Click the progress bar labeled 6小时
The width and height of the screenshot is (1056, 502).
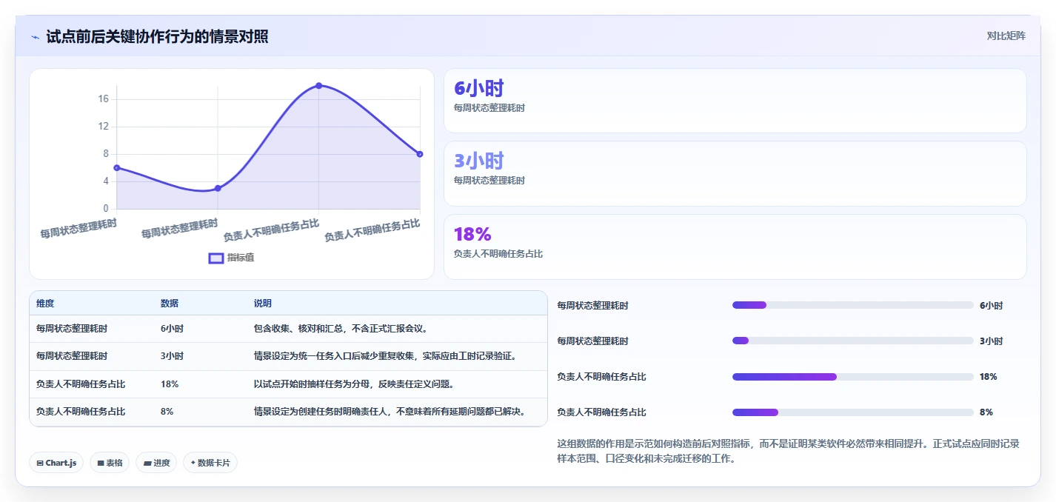(x=852, y=305)
